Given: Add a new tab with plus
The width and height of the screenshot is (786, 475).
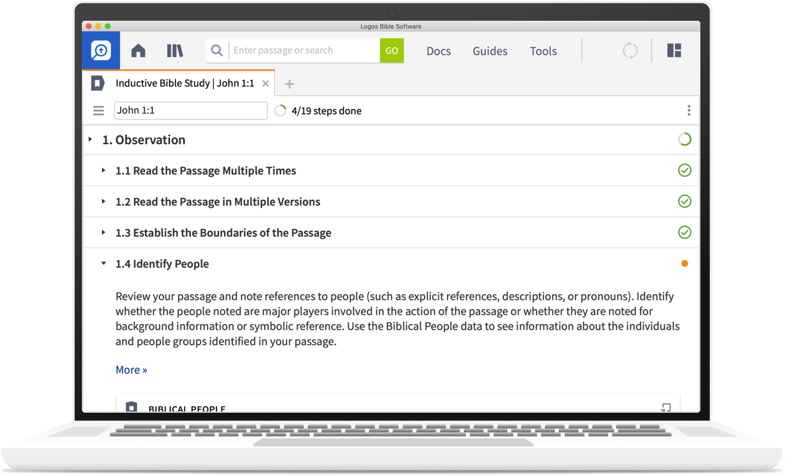Looking at the screenshot, I should tap(290, 84).
